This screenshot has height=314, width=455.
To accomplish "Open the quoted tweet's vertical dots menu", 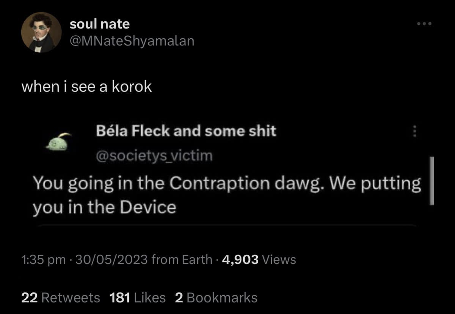I will [x=414, y=132].
